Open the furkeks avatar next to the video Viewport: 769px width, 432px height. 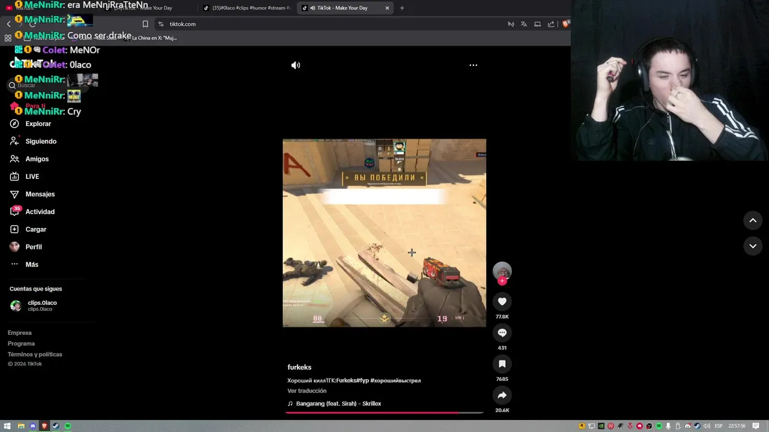pyautogui.click(x=502, y=271)
